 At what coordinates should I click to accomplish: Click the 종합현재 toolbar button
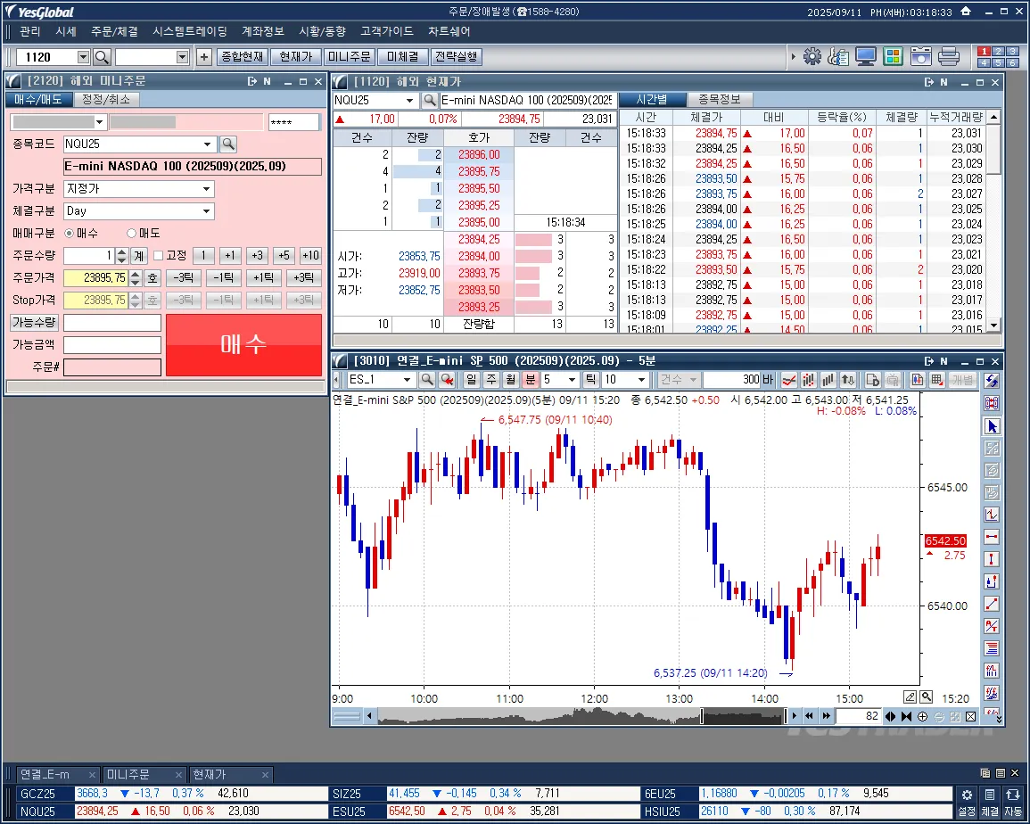point(242,57)
